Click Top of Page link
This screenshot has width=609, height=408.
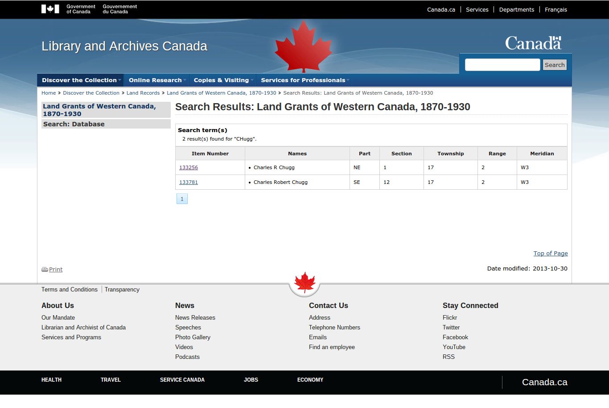[x=551, y=253]
